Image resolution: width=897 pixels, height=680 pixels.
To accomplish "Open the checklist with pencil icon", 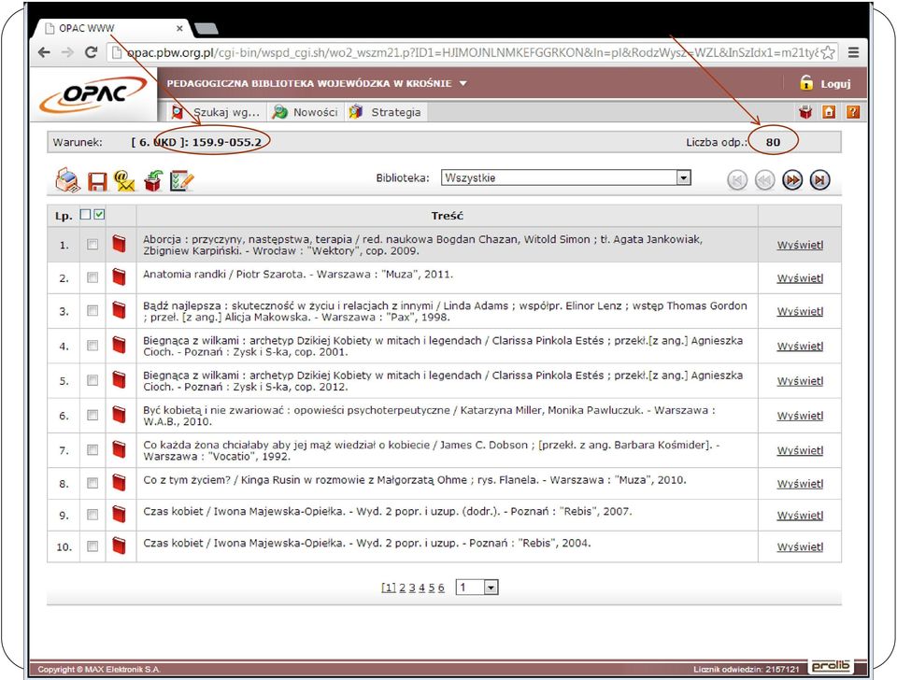I will (181, 180).
